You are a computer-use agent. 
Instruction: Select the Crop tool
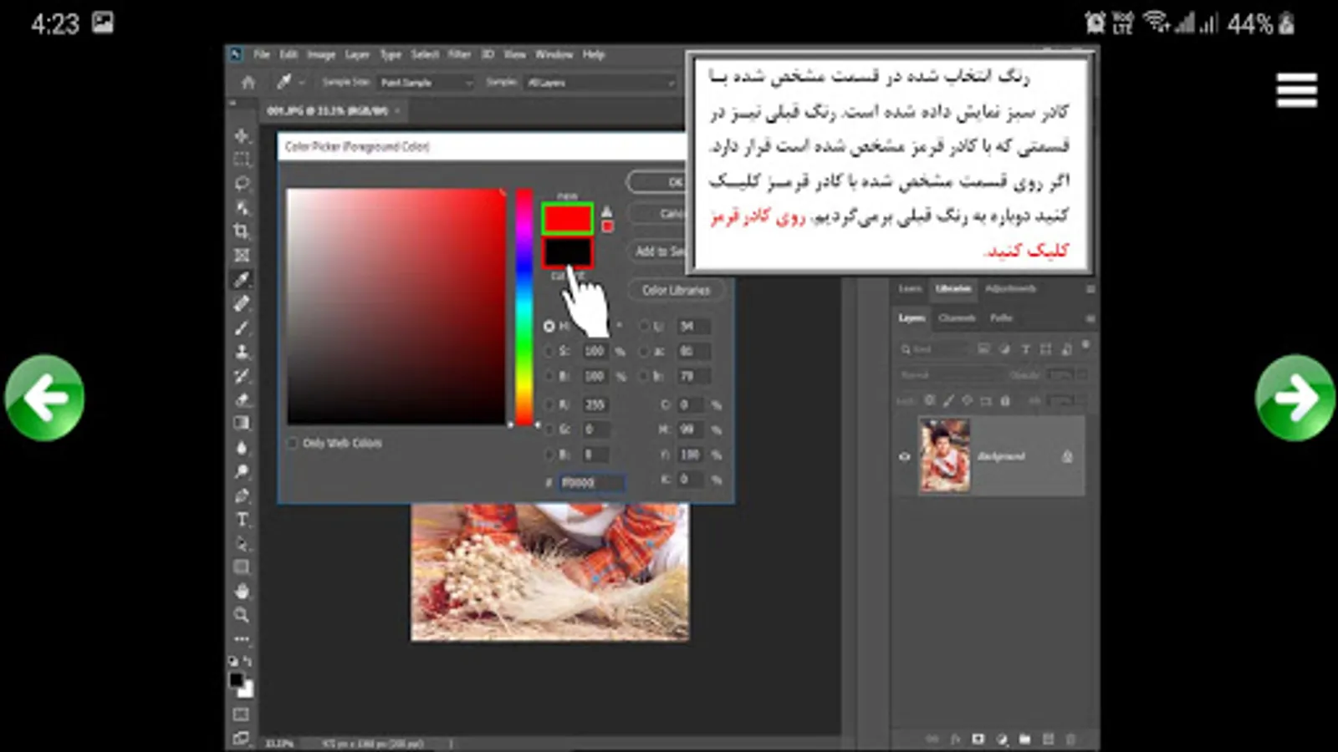pos(242,231)
